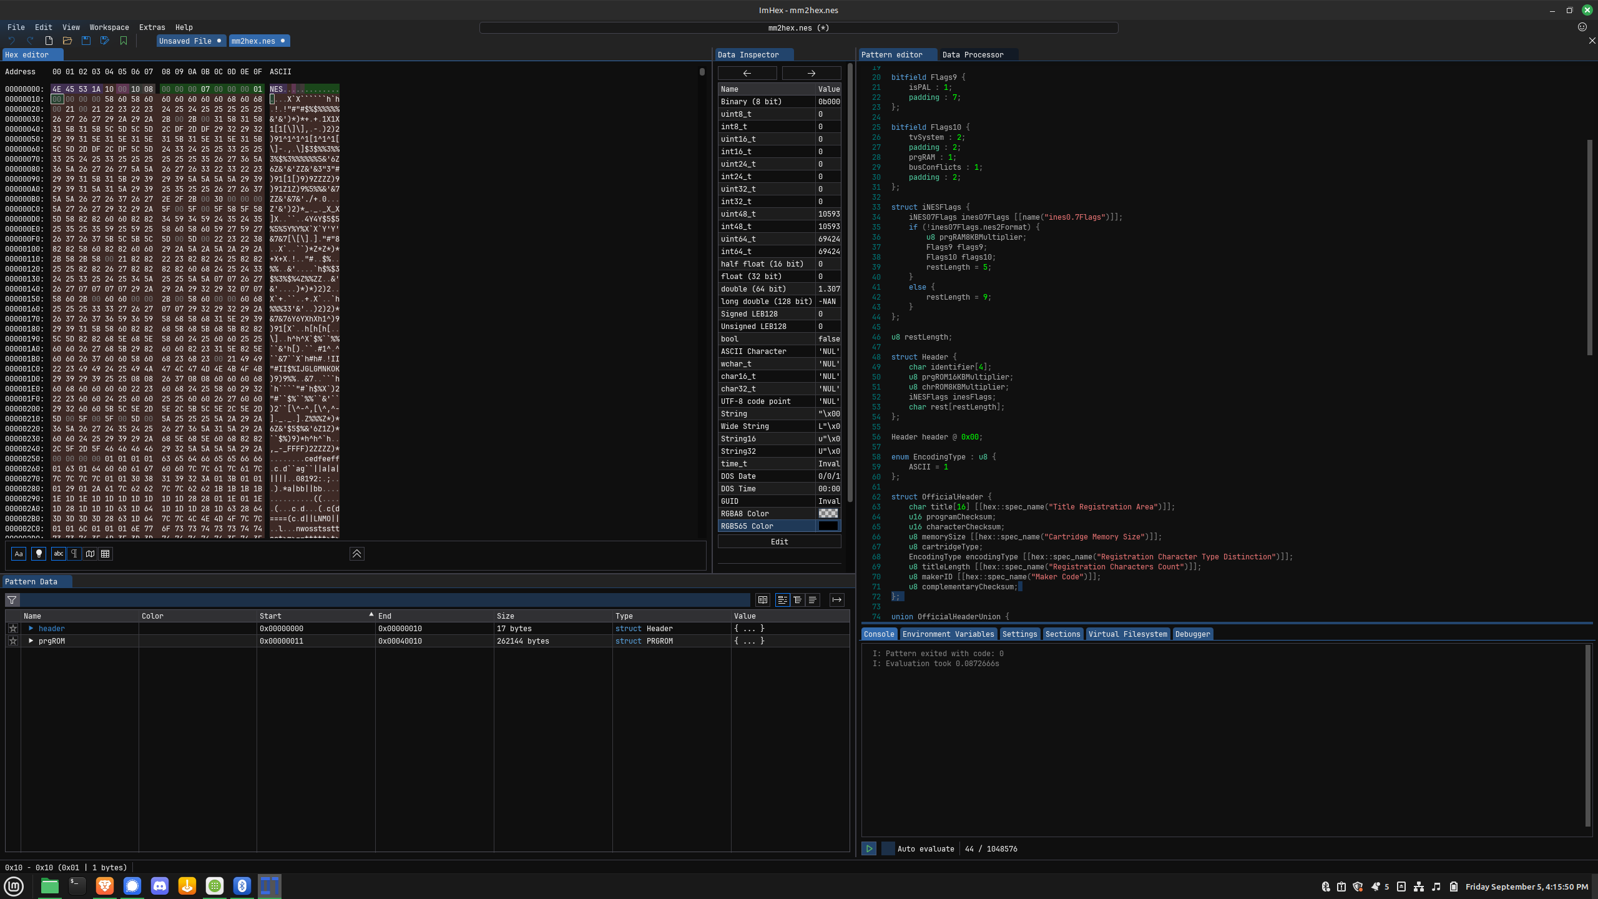Viewport: 1598px width, 899px height.
Task: Create a new file using toolbar icon
Action: coord(49,41)
